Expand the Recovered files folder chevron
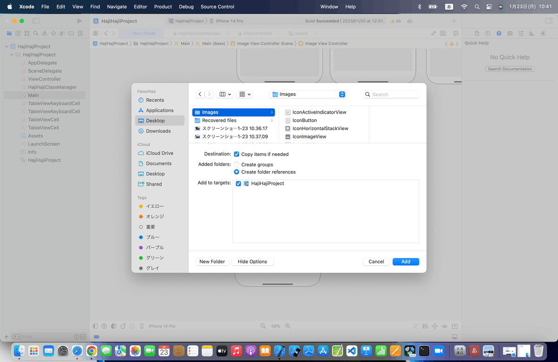Image resolution: width=558 pixels, height=362 pixels. click(x=272, y=120)
